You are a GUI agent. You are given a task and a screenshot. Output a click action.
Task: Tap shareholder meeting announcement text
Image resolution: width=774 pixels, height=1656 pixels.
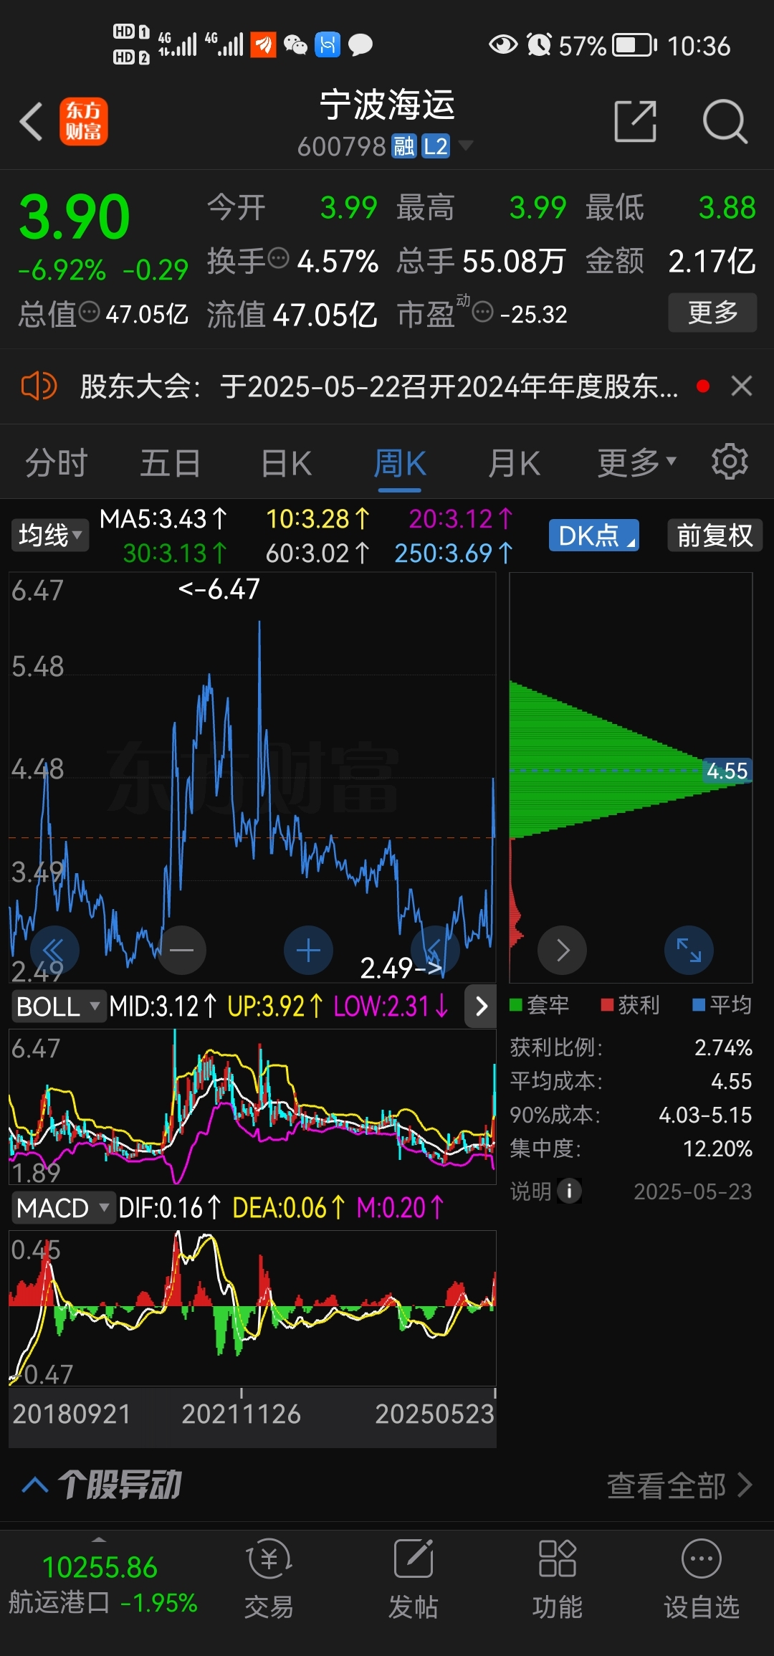379,386
